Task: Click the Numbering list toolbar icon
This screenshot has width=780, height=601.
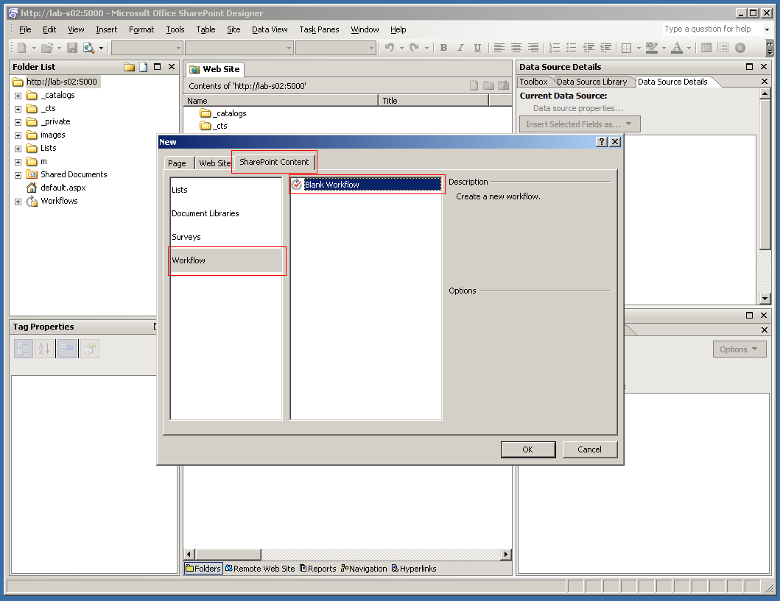Action: tap(555, 48)
